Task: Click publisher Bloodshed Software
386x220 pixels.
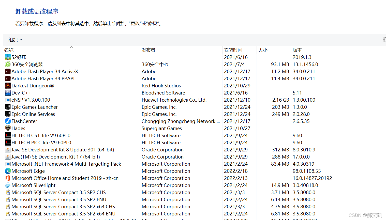Action: [163, 93]
